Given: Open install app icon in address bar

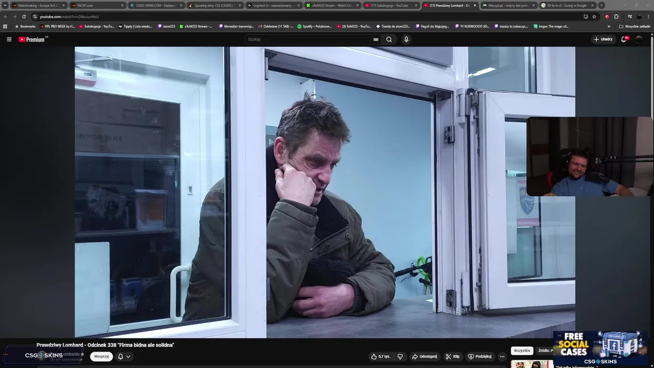Looking at the screenshot, I should tap(586, 16).
